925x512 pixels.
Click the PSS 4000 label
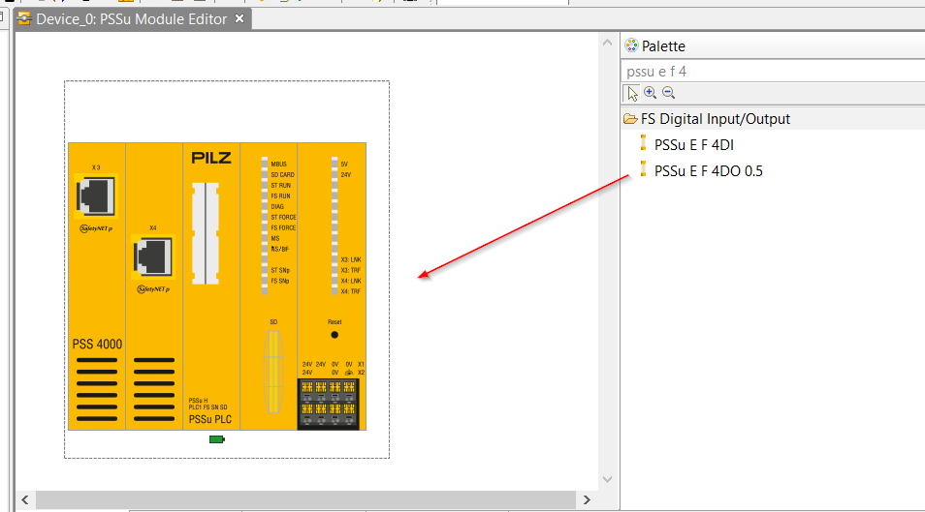coord(97,345)
